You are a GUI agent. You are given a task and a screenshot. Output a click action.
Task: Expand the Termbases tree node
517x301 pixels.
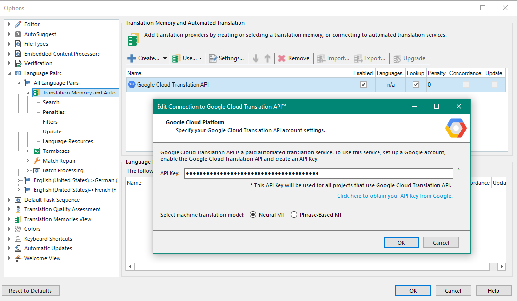click(x=28, y=151)
